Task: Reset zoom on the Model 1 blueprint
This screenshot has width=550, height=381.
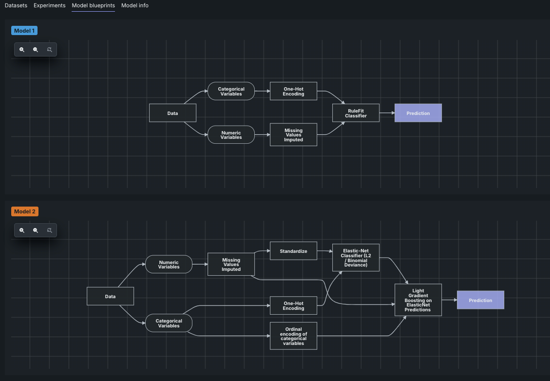Action: (49, 50)
